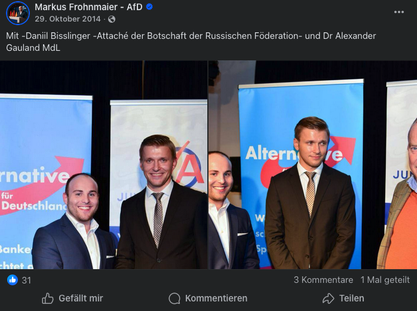
Task: Click the Junge Alternative banner in left photo
Action: click(158, 165)
